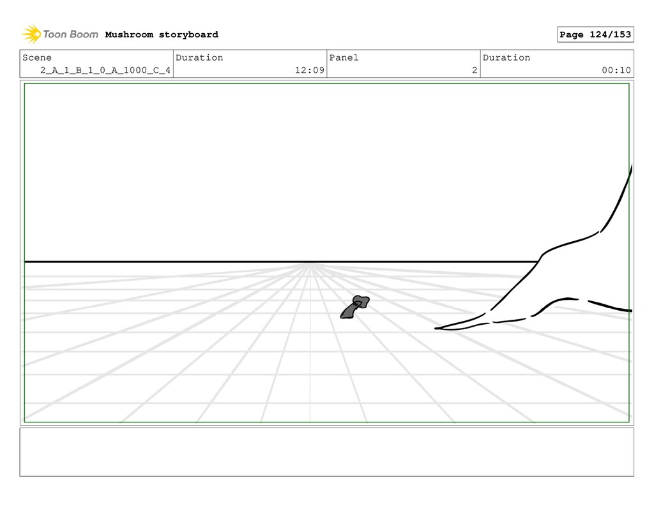Click the 'Panel' header label
The width and height of the screenshot is (654, 506).
(x=344, y=57)
